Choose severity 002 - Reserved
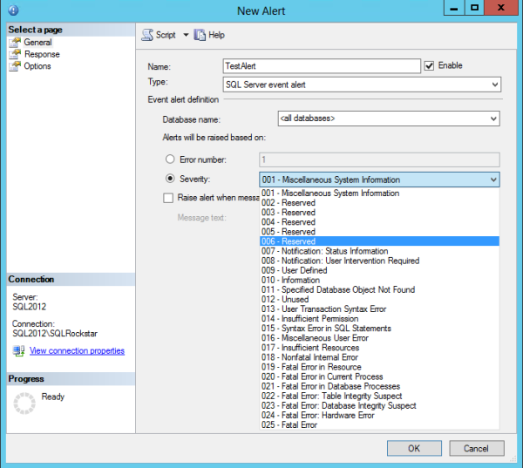 (x=379, y=203)
